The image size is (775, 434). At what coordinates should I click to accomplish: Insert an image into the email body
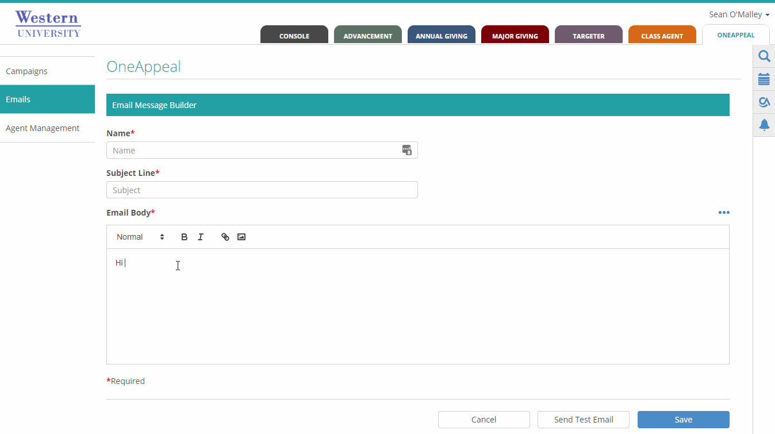(x=241, y=236)
